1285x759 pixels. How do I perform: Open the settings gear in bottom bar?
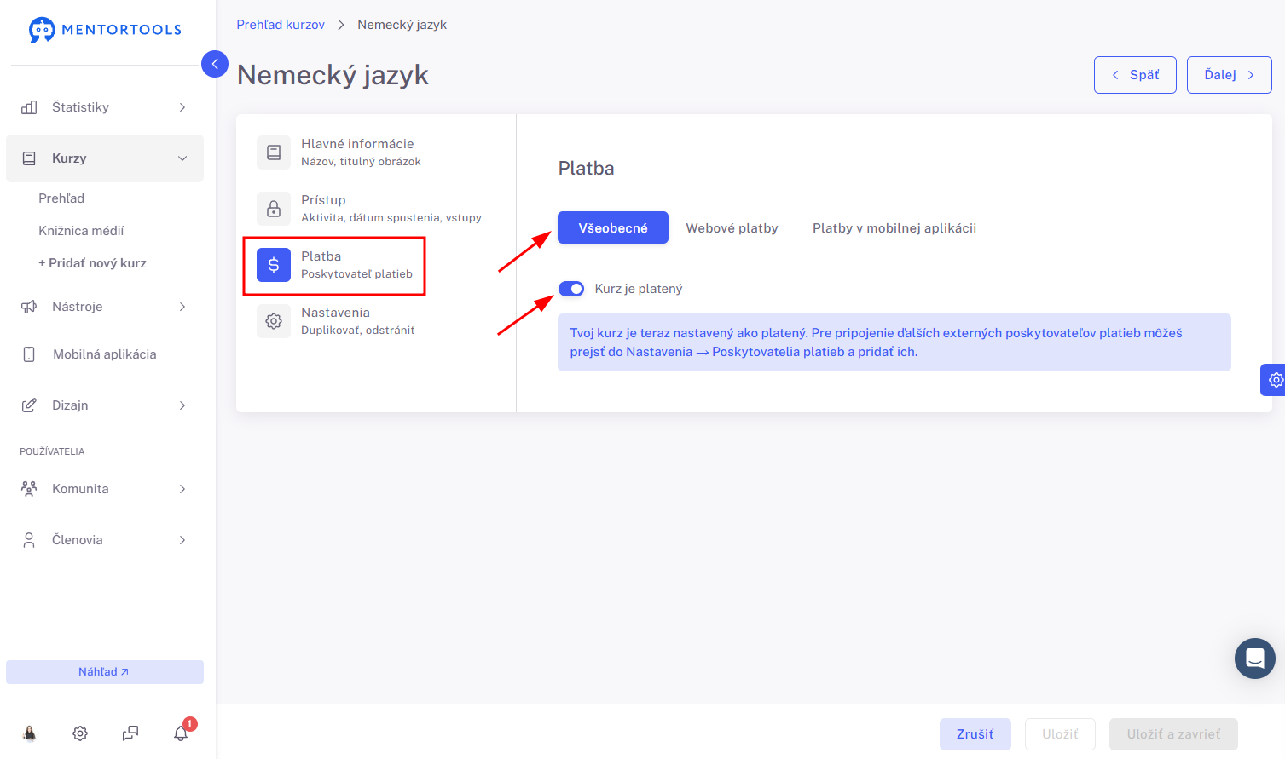click(x=80, y=733)
